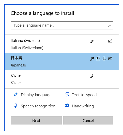
Task: Click the Japanese subtitle text
Action: tap(18, 65)
